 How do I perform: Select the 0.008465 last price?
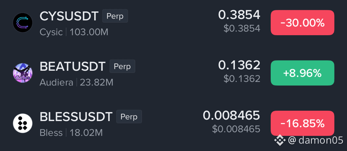coord(231,116)
